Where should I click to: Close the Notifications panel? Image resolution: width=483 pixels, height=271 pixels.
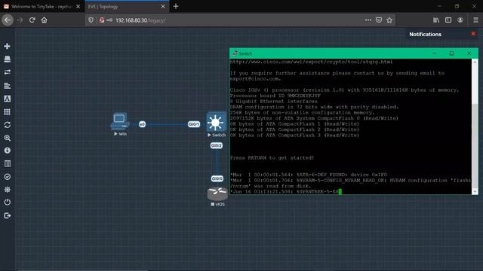point(473,34)
